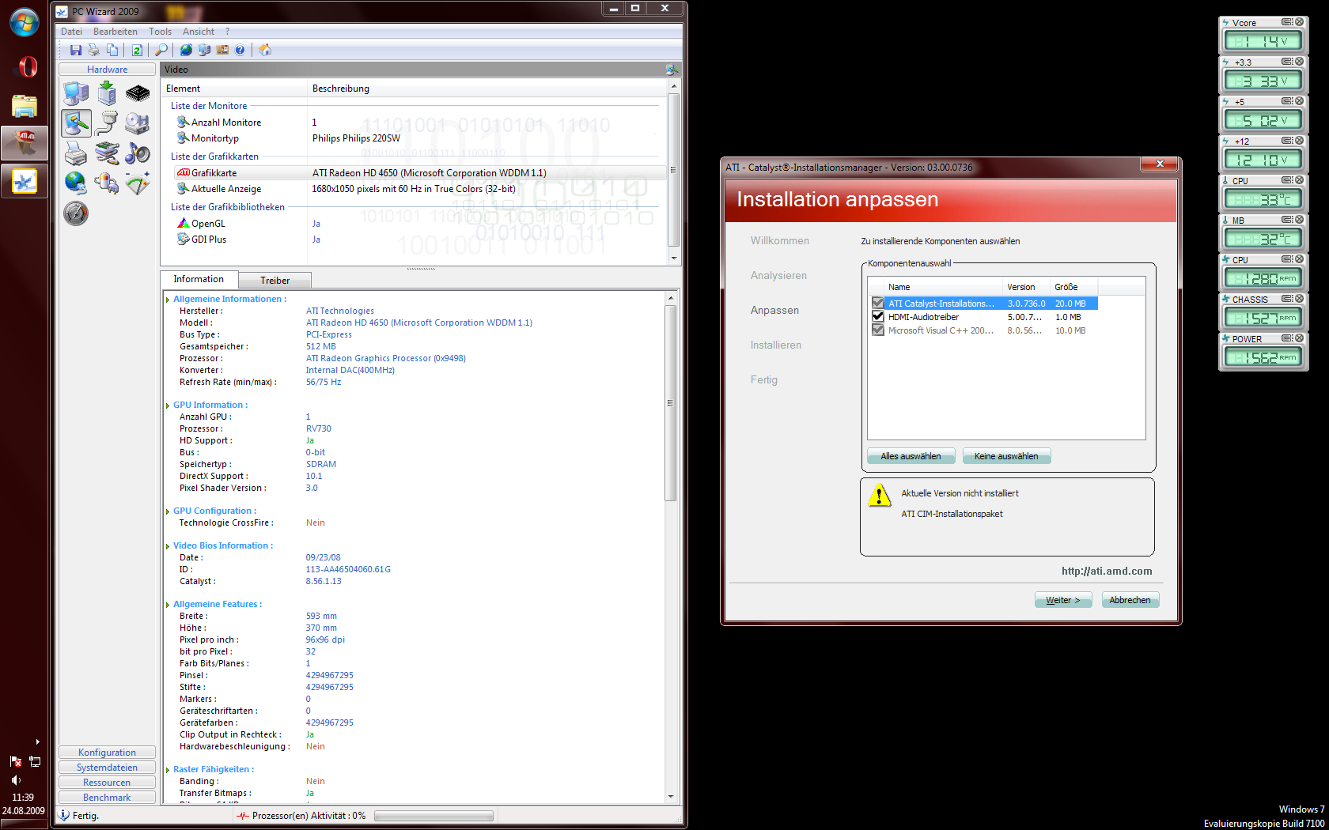Open the Ressourcen category button
This screenshot has width=1329, height=830.
[x=107, y=783]
